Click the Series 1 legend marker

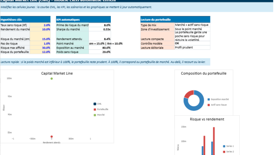click(x=224, y=146)
